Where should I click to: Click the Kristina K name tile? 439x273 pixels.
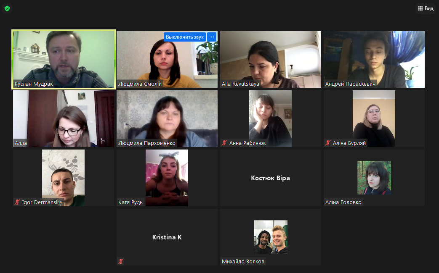[x=167, y=237]
